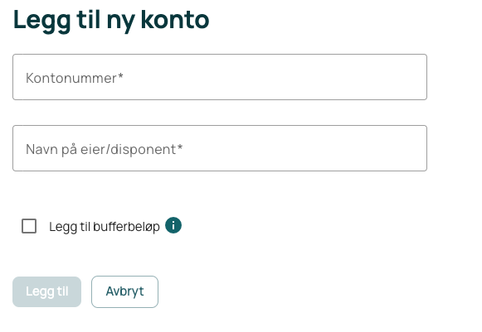Cancel adding the new account
The width and height of the screenshot is (482, 332).
coord(124,291)
